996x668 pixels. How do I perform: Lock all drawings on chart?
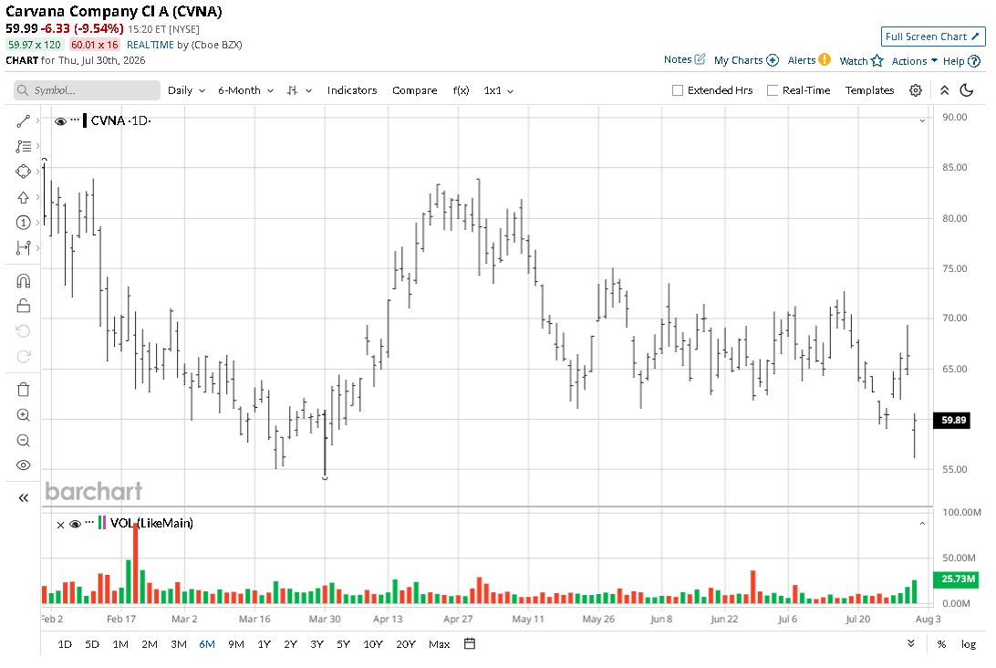[x=24, y=306]
